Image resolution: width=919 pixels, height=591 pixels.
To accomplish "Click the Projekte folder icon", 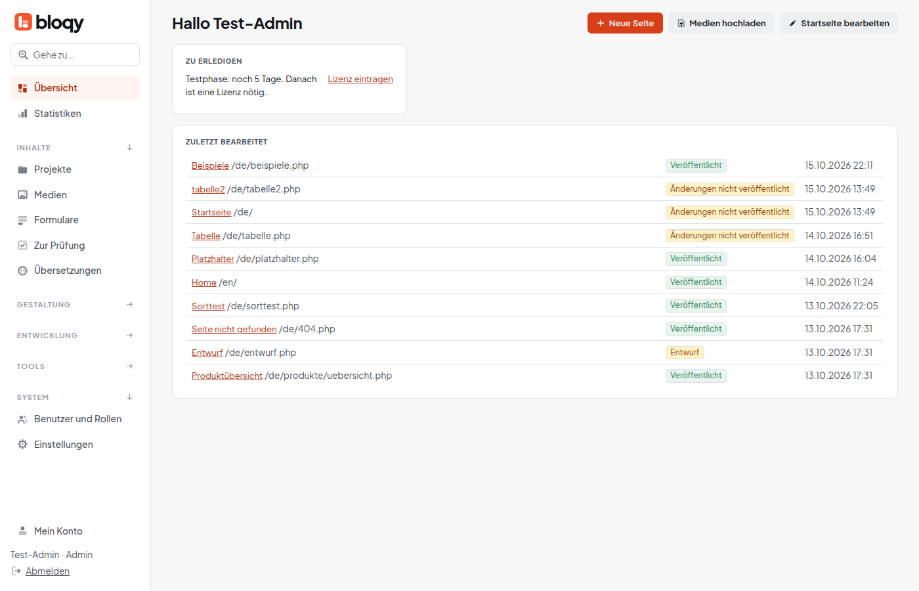I will click(x=22, y=169).
